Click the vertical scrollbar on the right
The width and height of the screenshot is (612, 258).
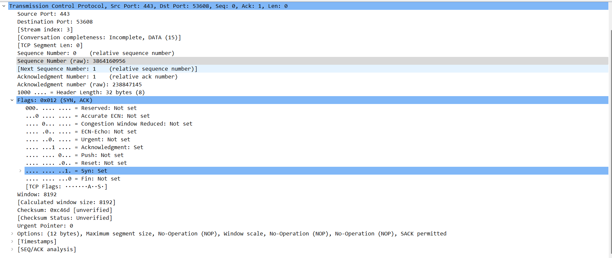pyautogui.click(x=610, y=131)
